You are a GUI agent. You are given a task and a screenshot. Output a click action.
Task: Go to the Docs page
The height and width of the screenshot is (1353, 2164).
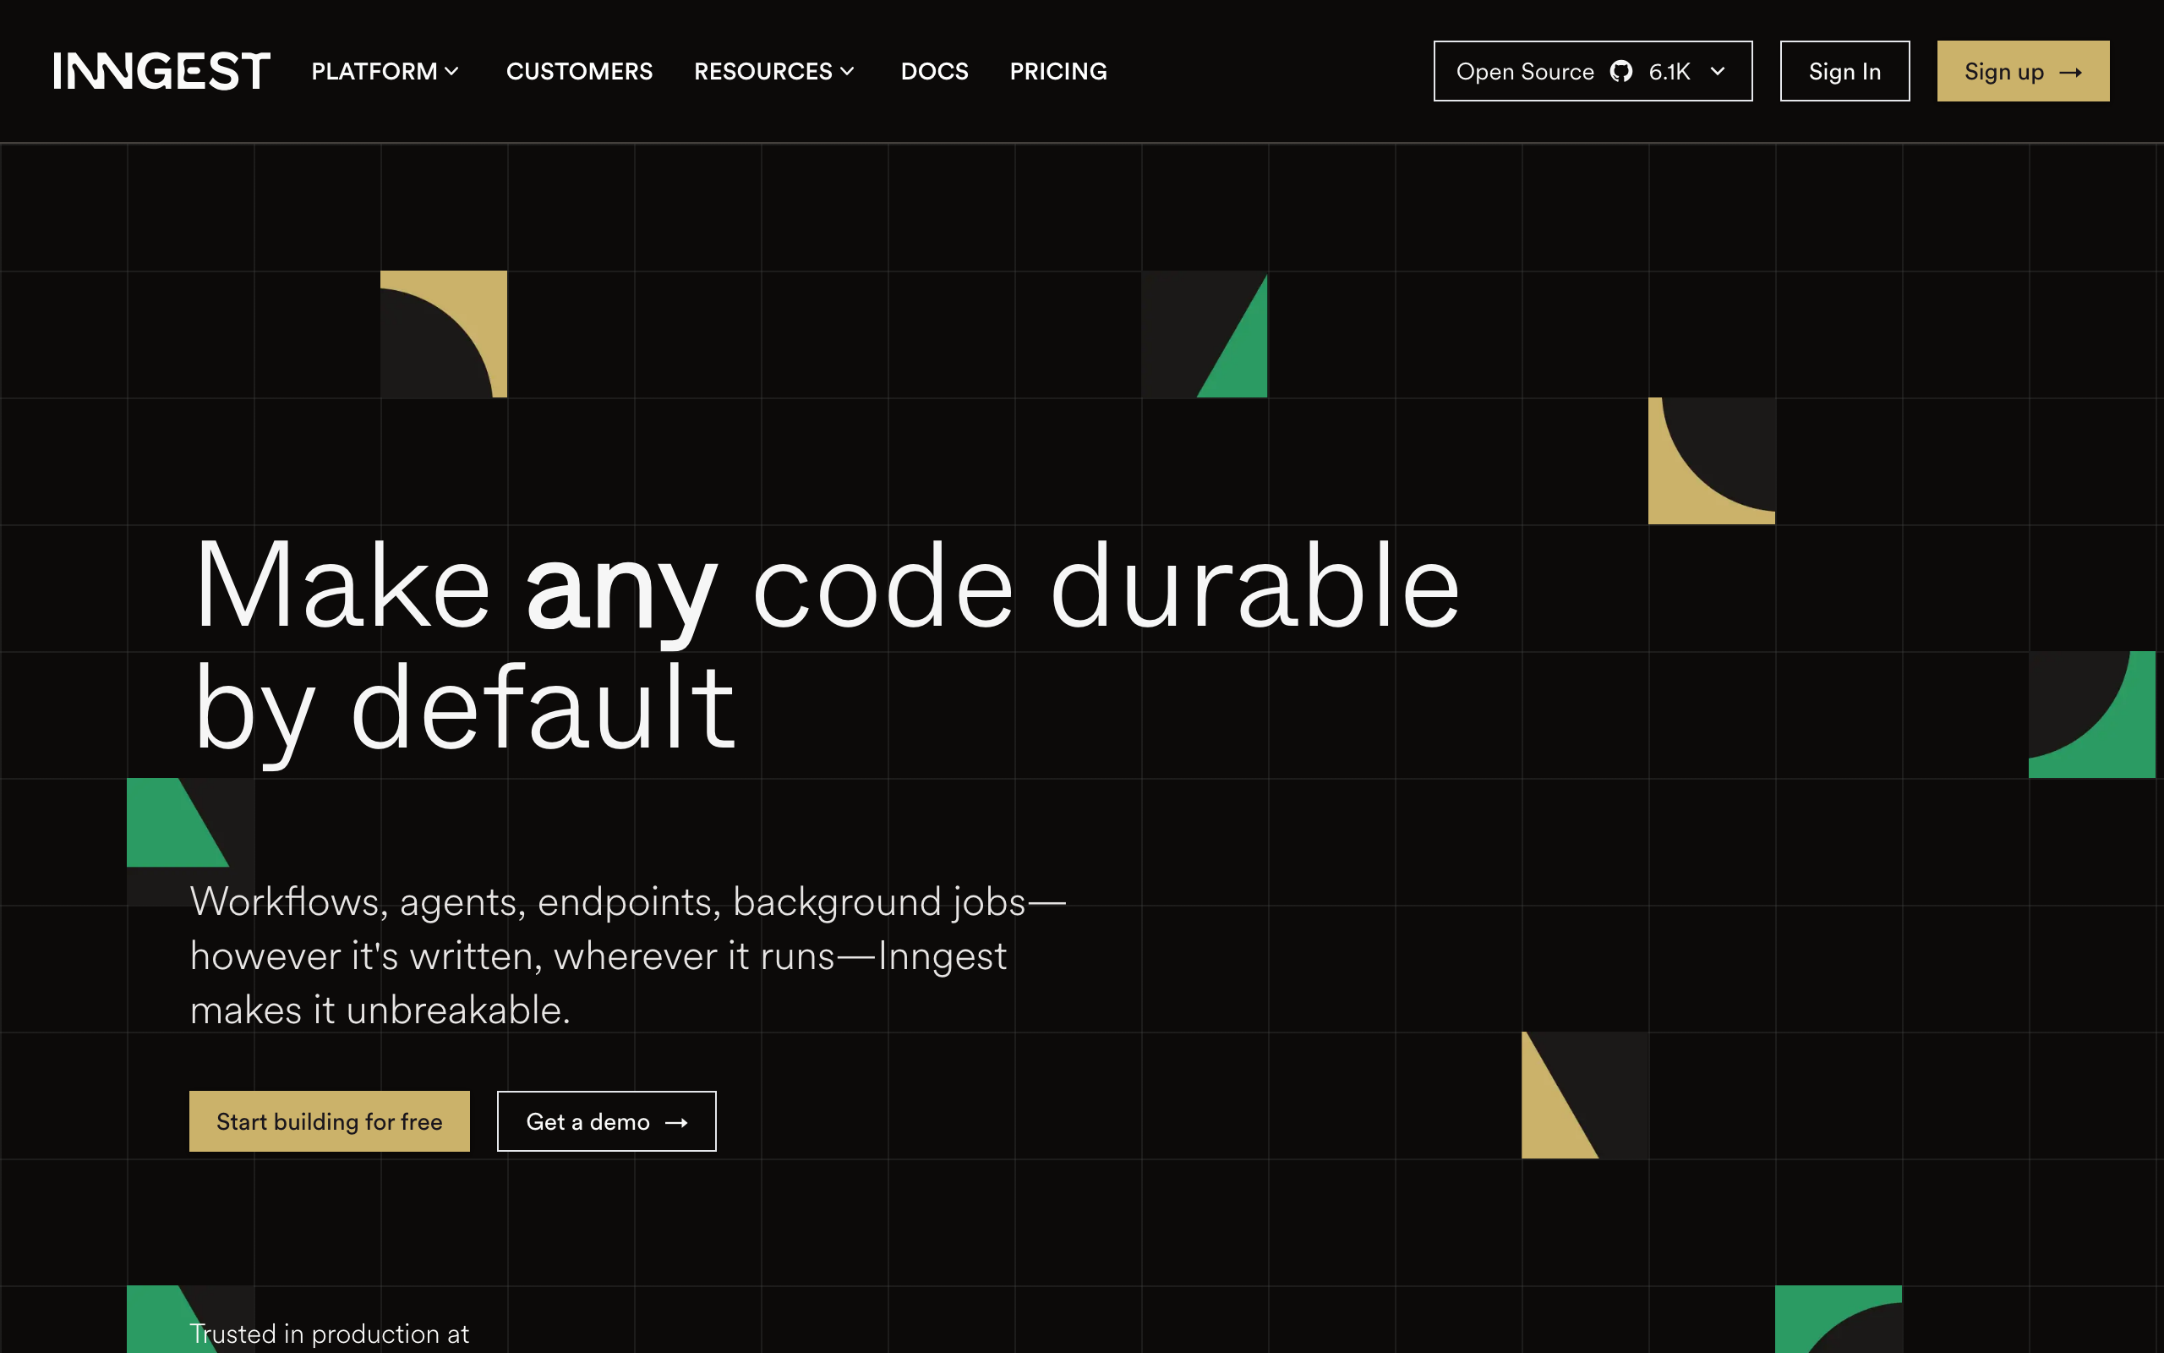click(x=933, y=71)
